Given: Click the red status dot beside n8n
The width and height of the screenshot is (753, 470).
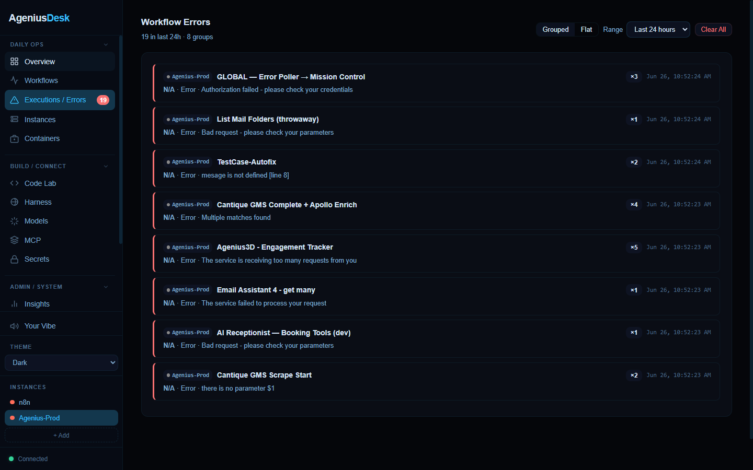Looking at the screenshot, I should [x=12, y=402].
